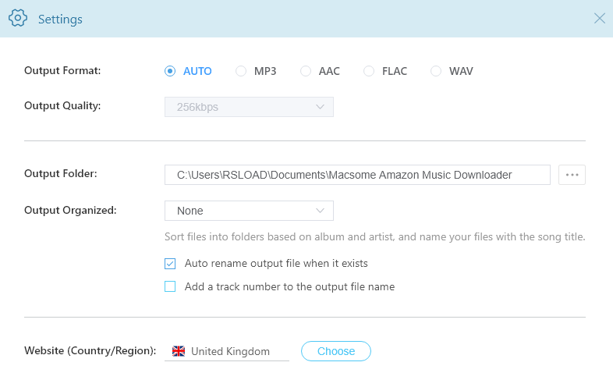Pick FLAC output format option
613x380 pixels.
[369, 71]
